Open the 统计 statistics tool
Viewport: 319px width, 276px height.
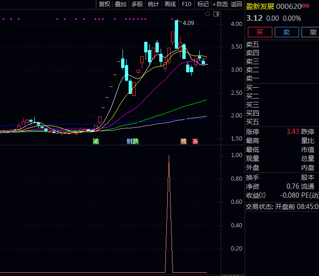pyautogui.click(x=154, y=4)
